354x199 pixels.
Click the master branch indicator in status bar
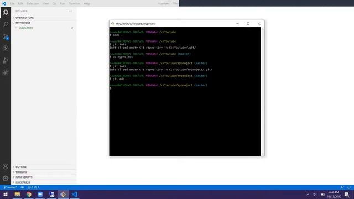[10, 187]
